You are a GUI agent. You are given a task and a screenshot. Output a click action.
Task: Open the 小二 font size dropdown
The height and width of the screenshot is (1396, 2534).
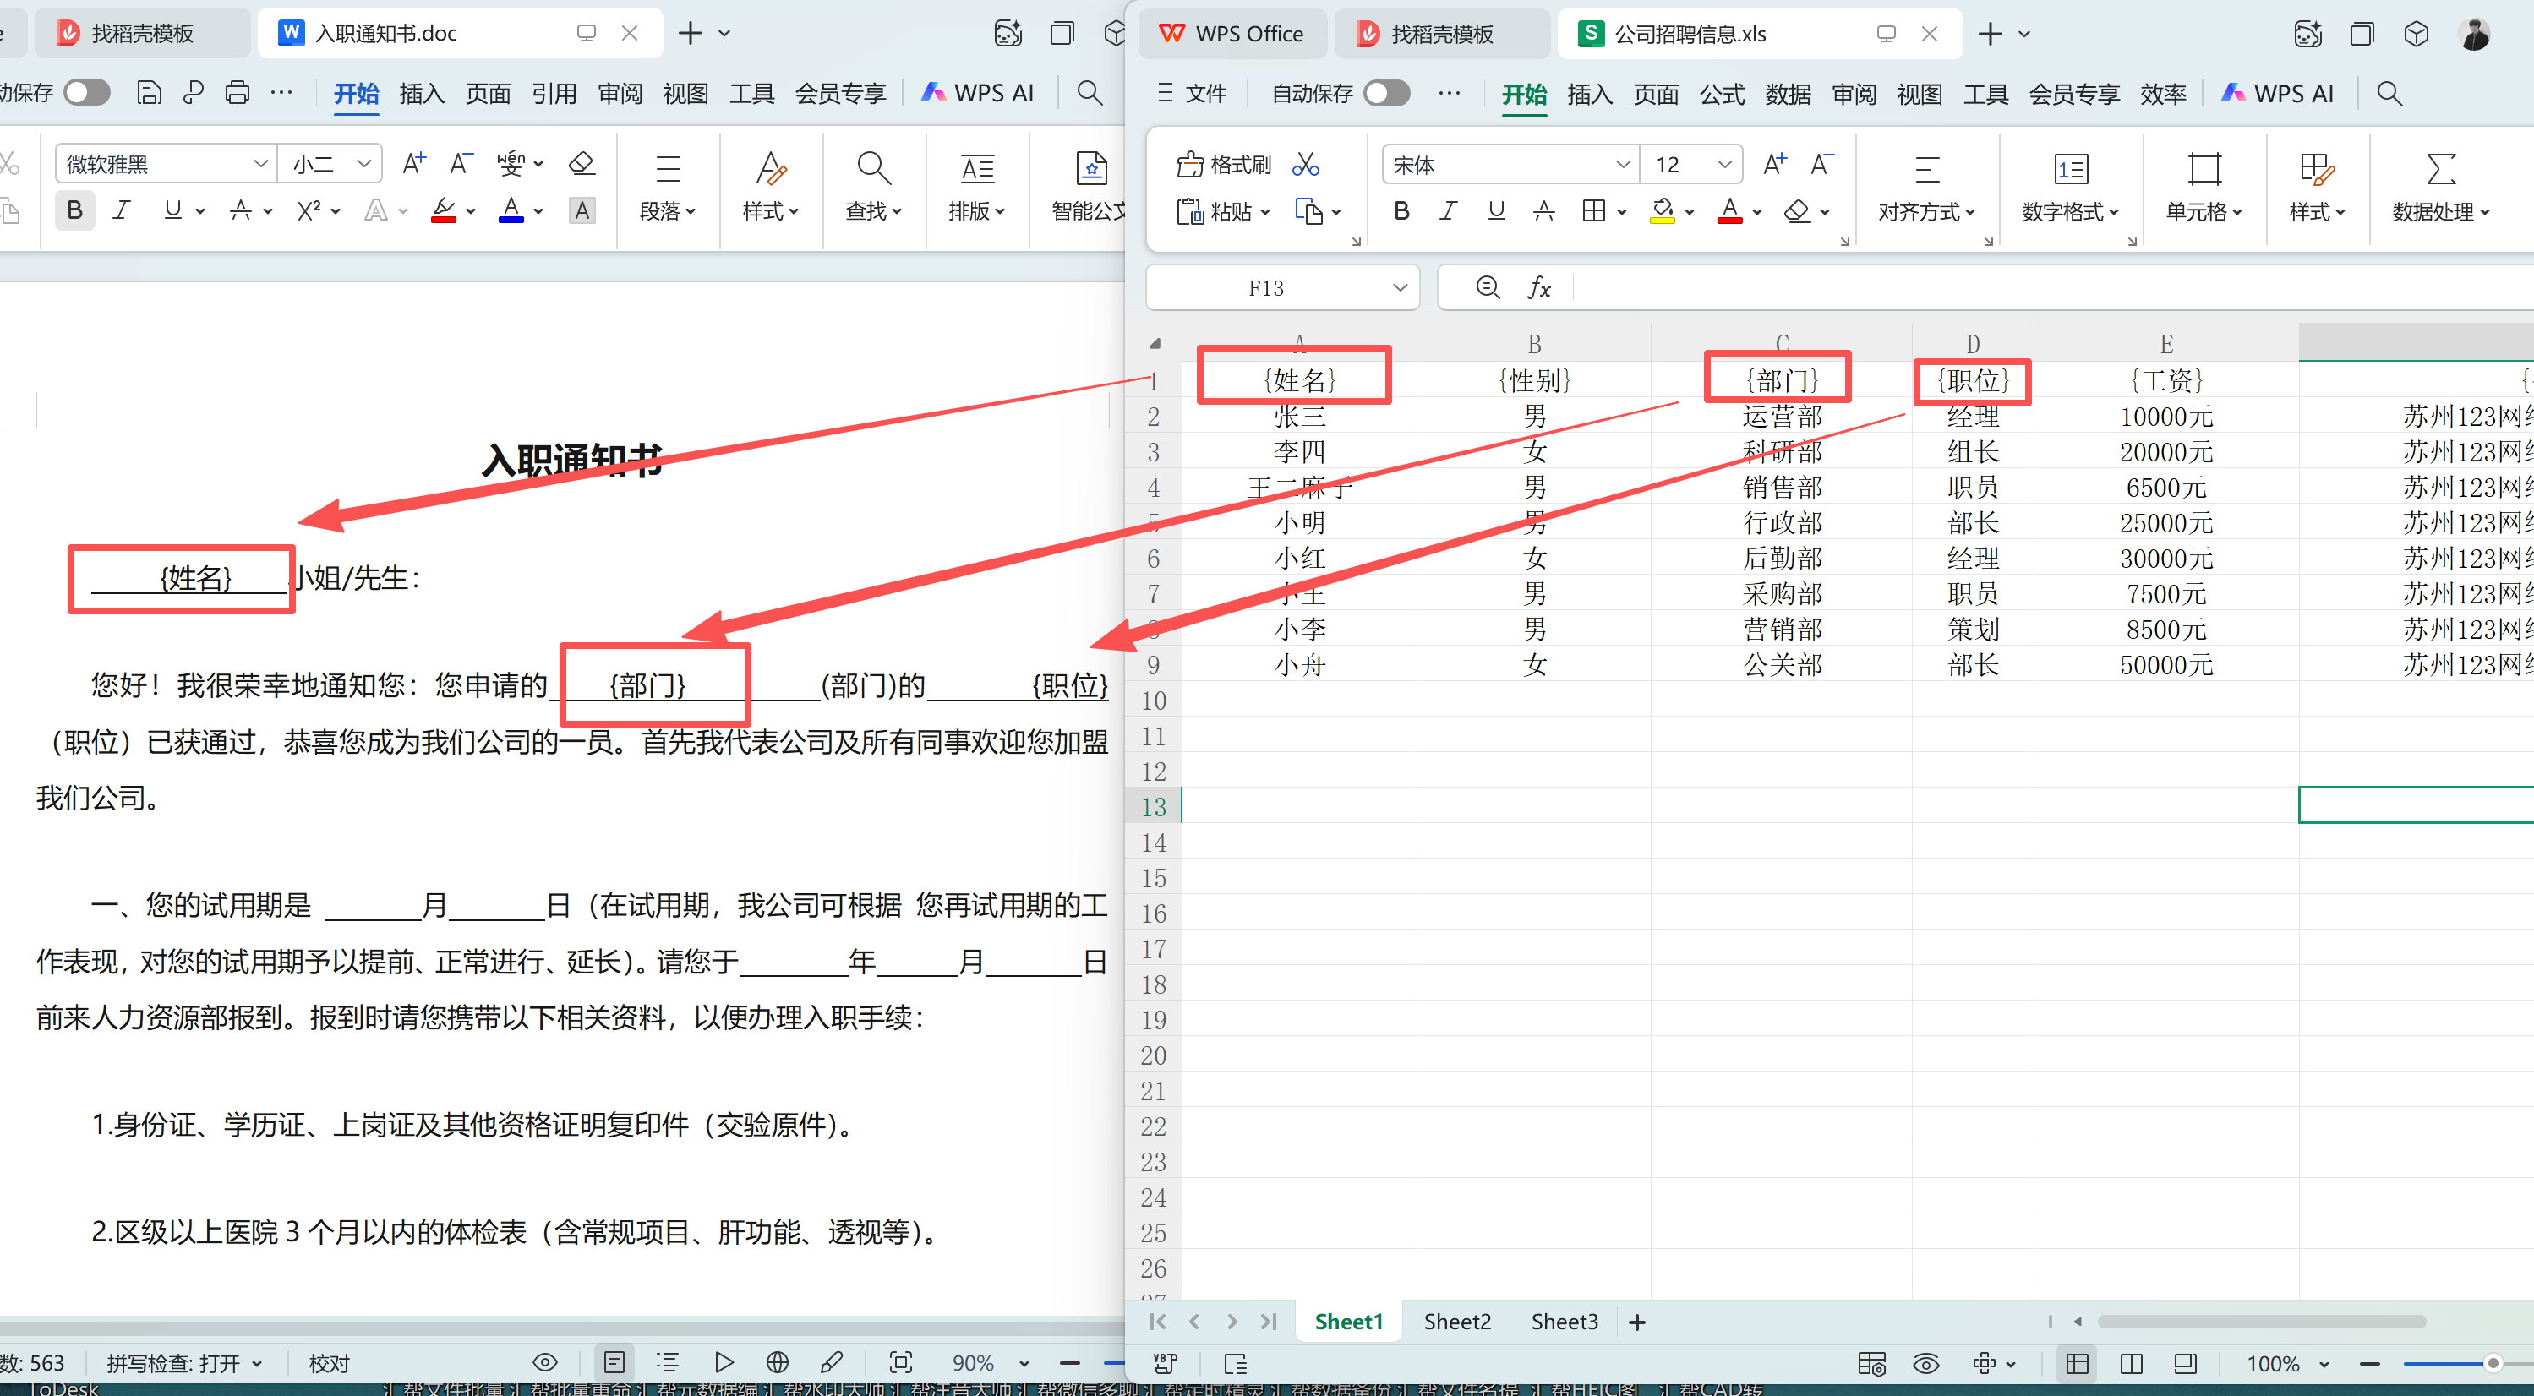(x=364, y=163)
